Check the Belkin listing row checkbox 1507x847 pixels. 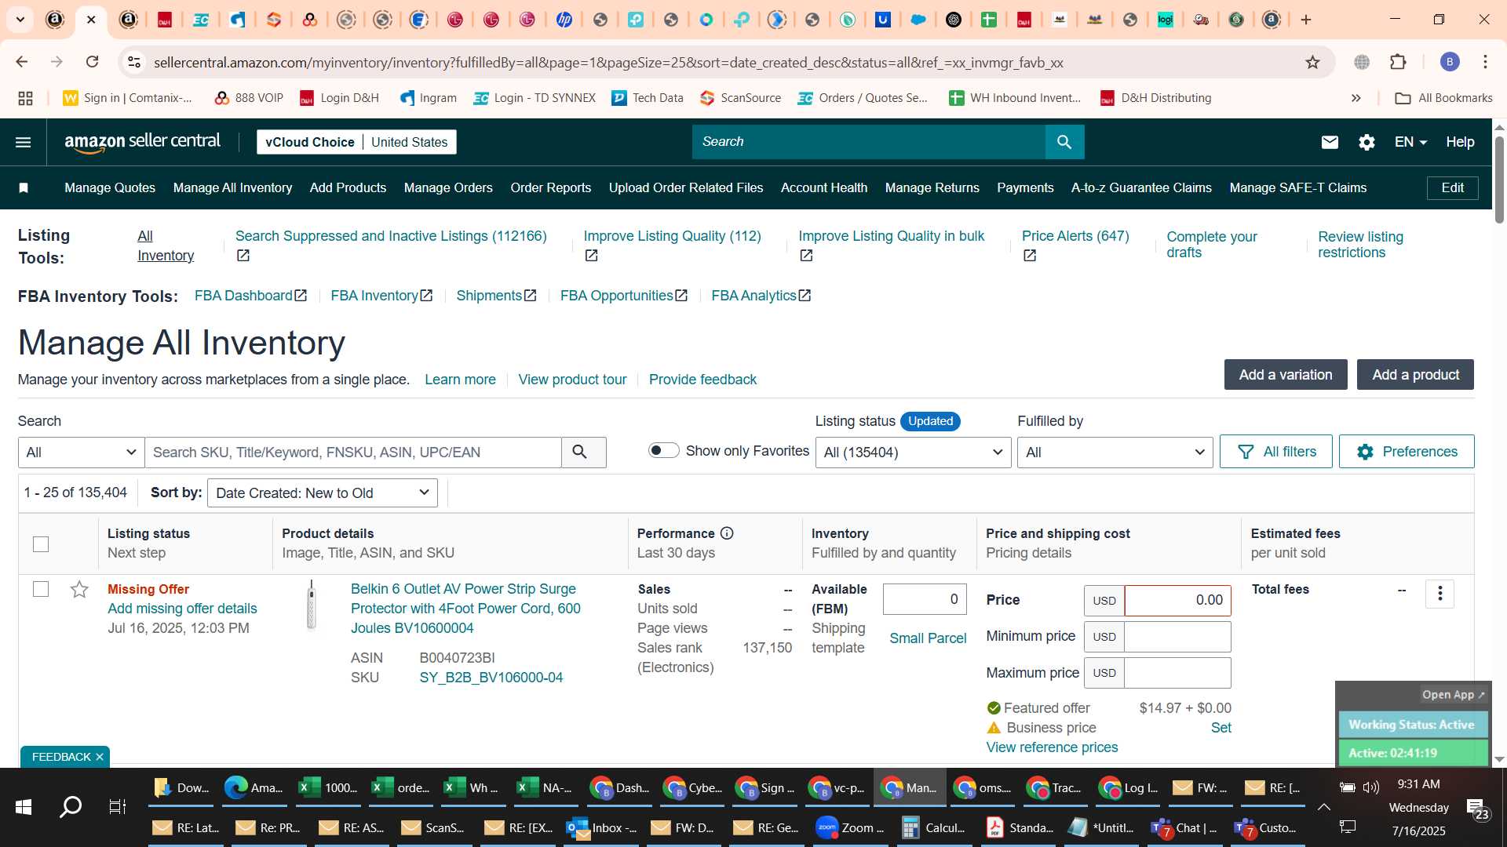tap(41, 589)
